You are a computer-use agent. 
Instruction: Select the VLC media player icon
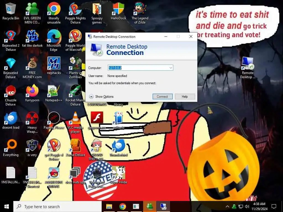(x=75, y=123)
